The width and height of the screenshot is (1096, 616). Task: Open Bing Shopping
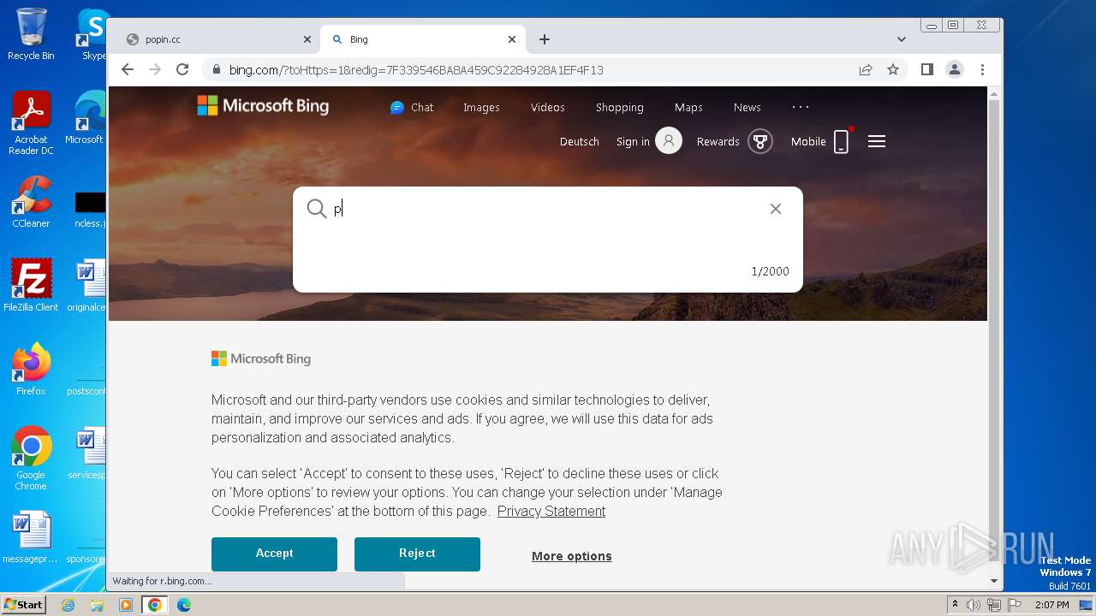point(620,107)
